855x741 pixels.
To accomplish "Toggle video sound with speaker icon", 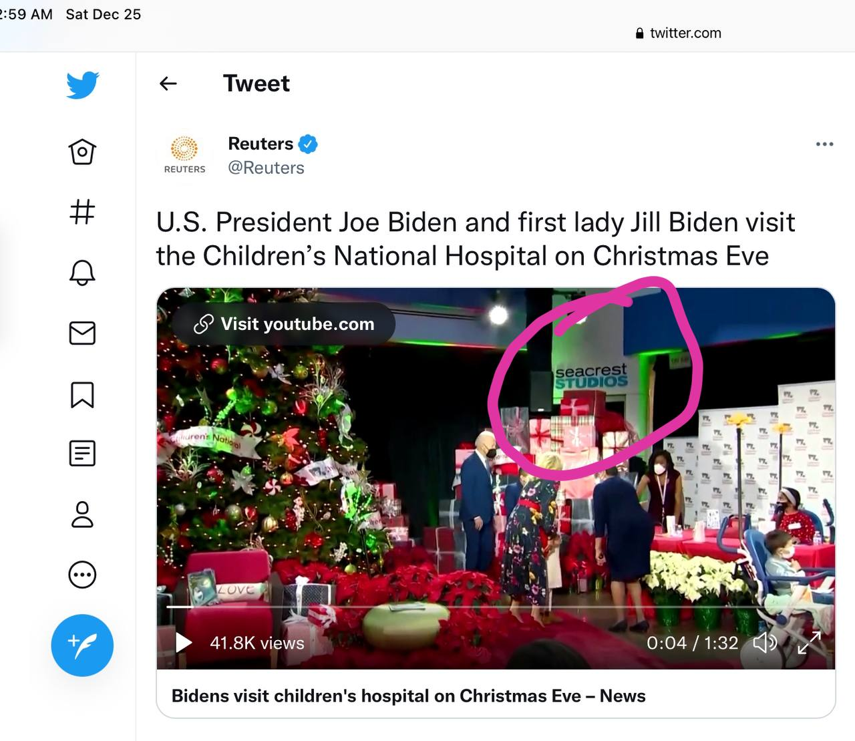I will 765,643.
